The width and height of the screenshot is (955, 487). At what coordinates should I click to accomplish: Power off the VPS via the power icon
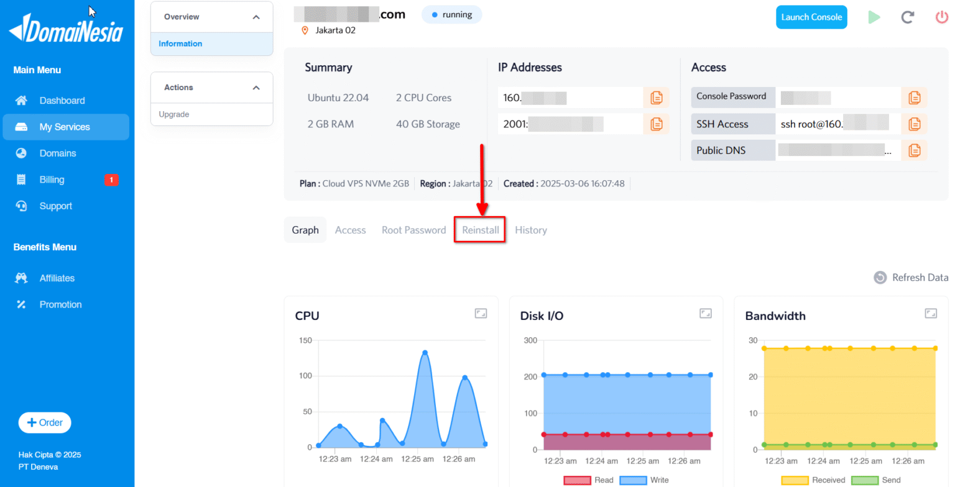(941, 17)
